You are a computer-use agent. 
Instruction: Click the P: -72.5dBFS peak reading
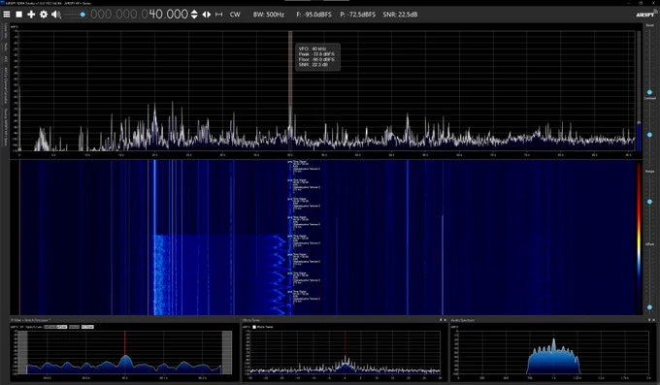pyautogui.click(x=358, y=15)
